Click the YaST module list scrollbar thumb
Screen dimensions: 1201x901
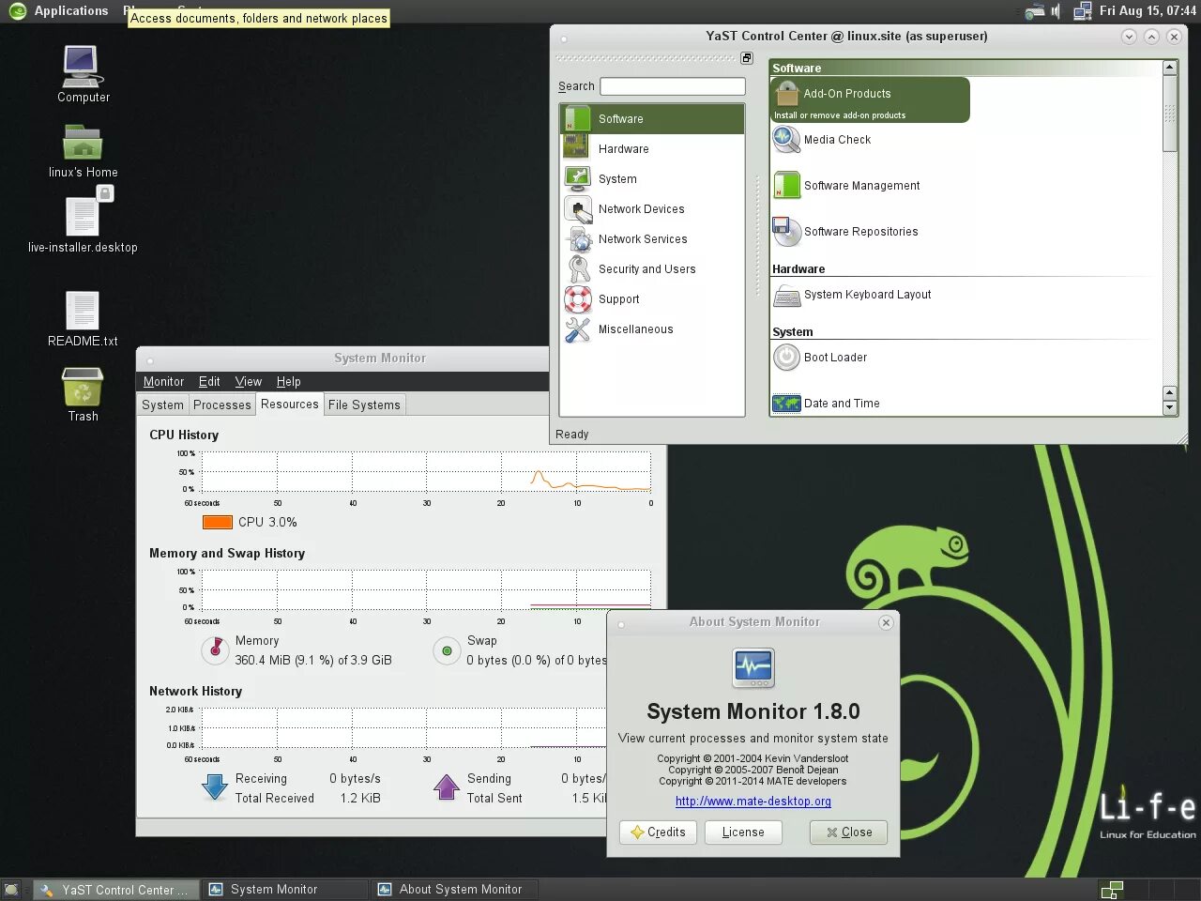(x=1169, y=113)
